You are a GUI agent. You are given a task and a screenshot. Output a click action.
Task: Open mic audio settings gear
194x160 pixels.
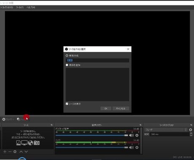tap(137, 147)
